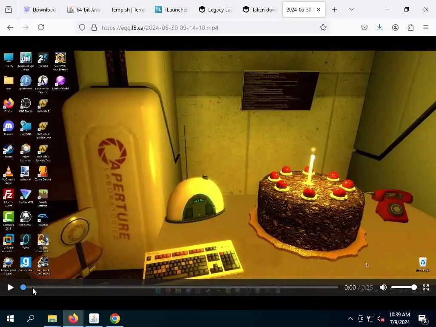Screen dimensions: 436x327
Task: Click the video frame to start playback
Action: pyautogui.click(x=218, y=164)
